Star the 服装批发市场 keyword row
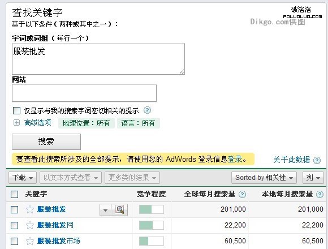This screenshot has height=249, width=328. tap(30, 241)
